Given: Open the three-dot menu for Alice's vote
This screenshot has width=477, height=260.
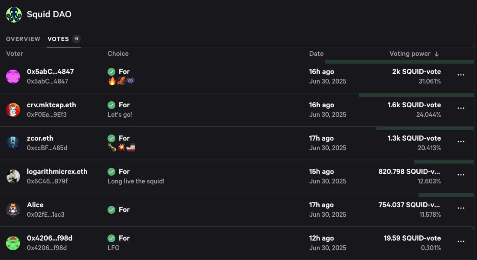Looking at the screenshot, I should (x=461, y=209).
